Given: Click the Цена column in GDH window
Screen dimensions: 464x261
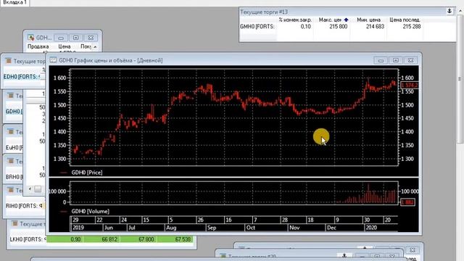Looking at the screenshot, I should (65, 46).
